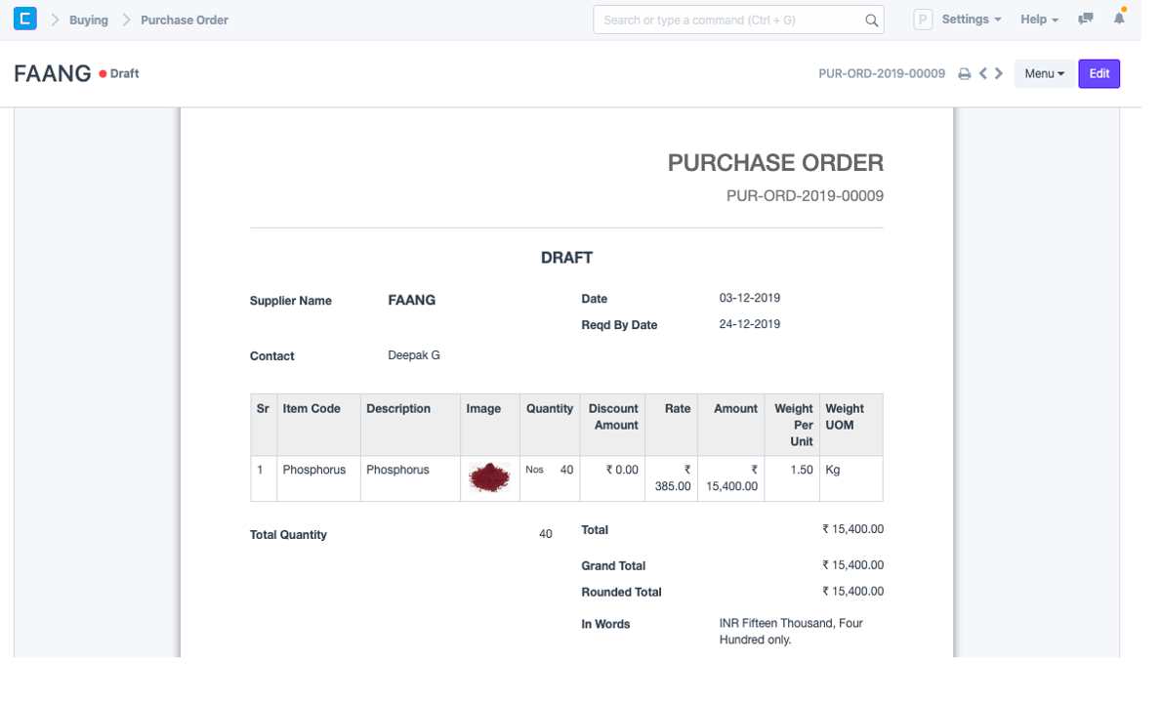This screenshot has height=703, width=1162.
Task: Click the Weight Per Unit column header
Action: (x=794, y=425)
